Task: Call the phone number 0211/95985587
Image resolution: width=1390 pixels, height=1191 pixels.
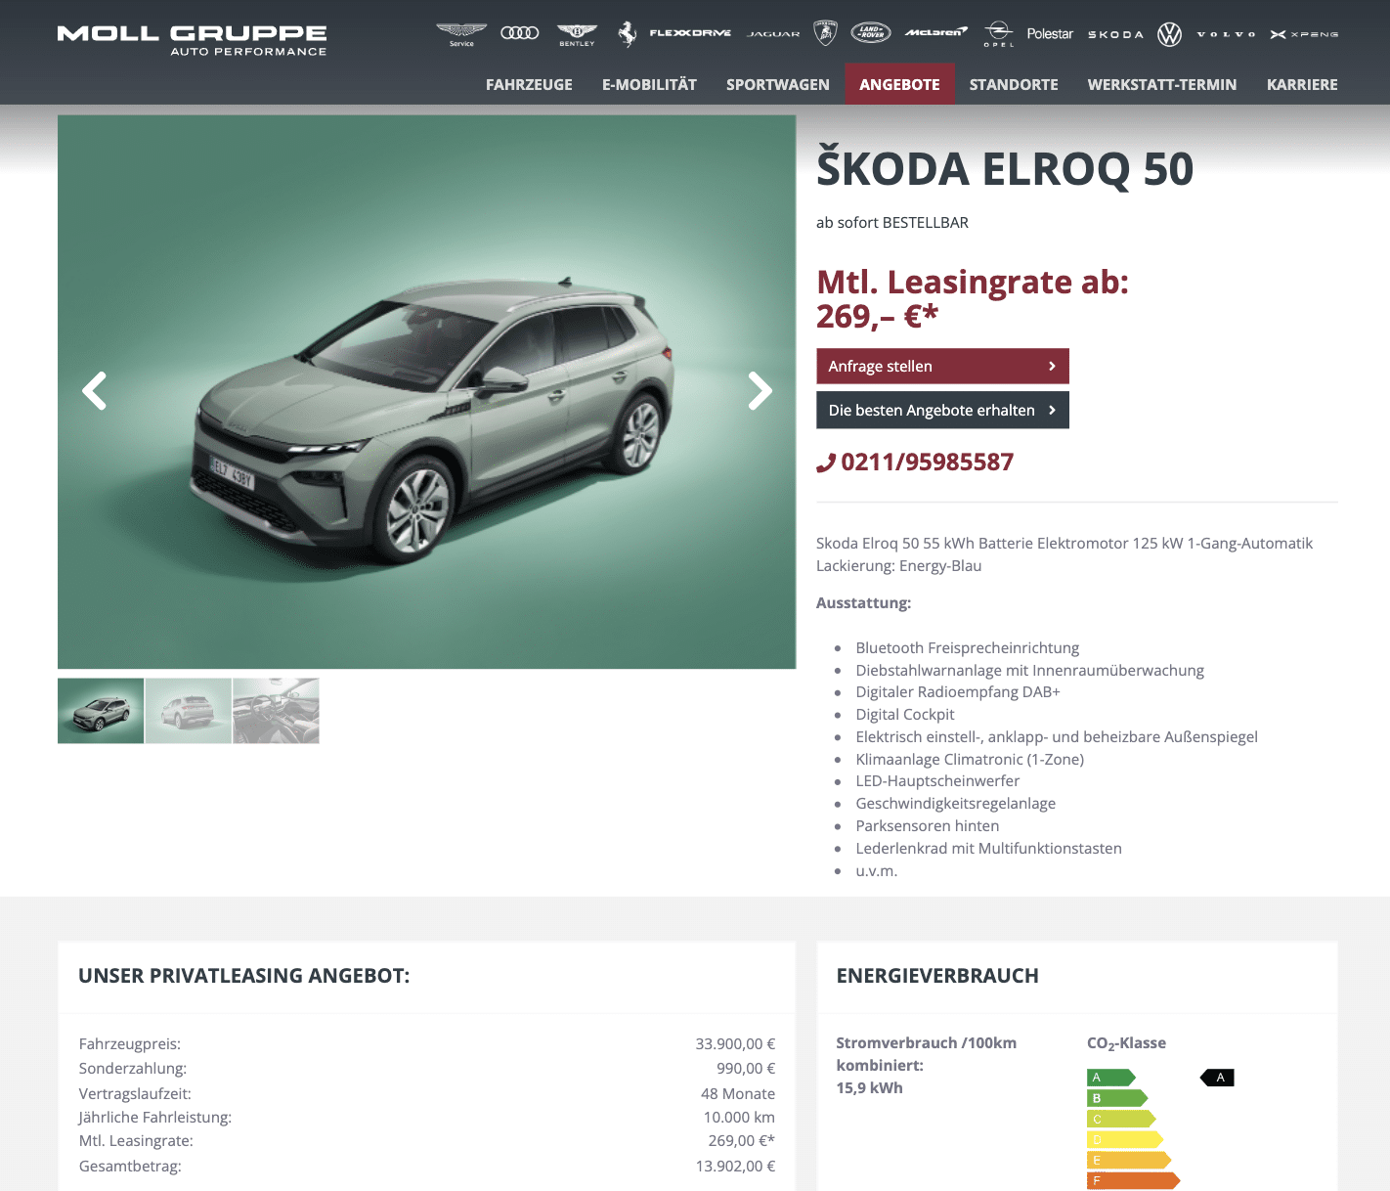Action: (916, 462)
